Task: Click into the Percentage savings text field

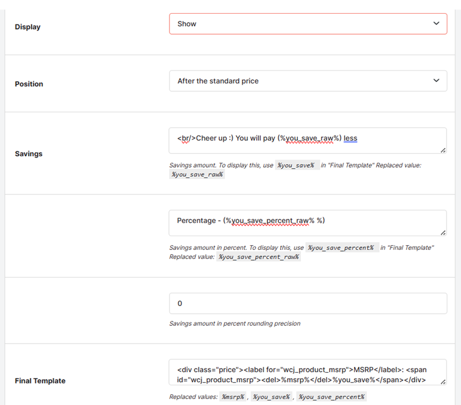Action: (x=308, y=223)
